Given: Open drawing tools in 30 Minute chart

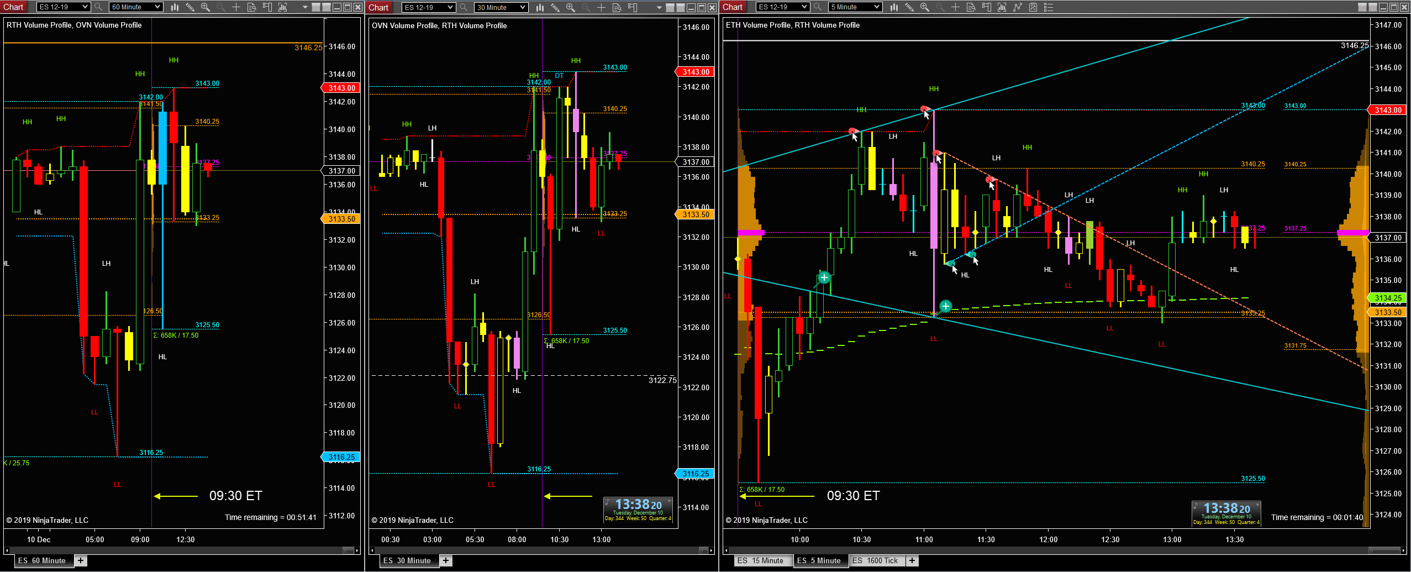Looking at the screenshot, I should 555,7.
